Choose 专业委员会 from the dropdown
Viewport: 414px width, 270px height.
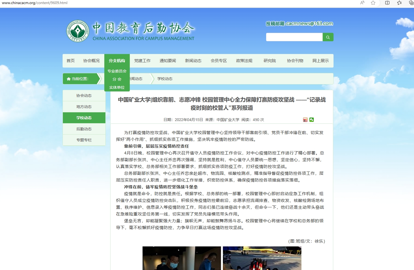(117, 71)
